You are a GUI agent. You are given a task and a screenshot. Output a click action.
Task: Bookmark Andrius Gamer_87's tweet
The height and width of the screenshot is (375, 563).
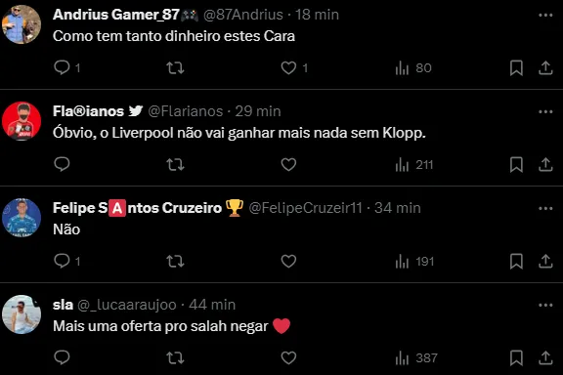click(516, 67)
